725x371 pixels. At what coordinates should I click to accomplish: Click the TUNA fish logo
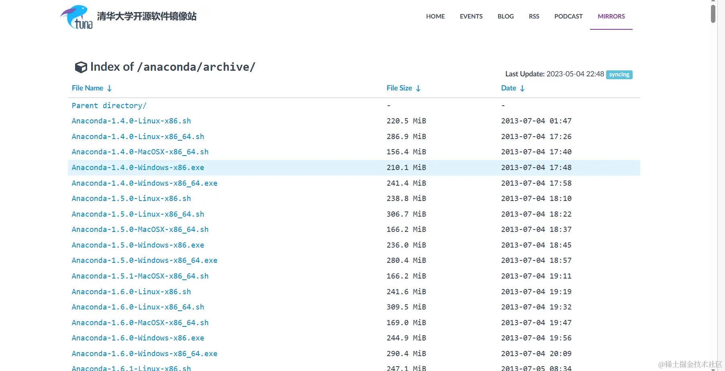[76, 17]
